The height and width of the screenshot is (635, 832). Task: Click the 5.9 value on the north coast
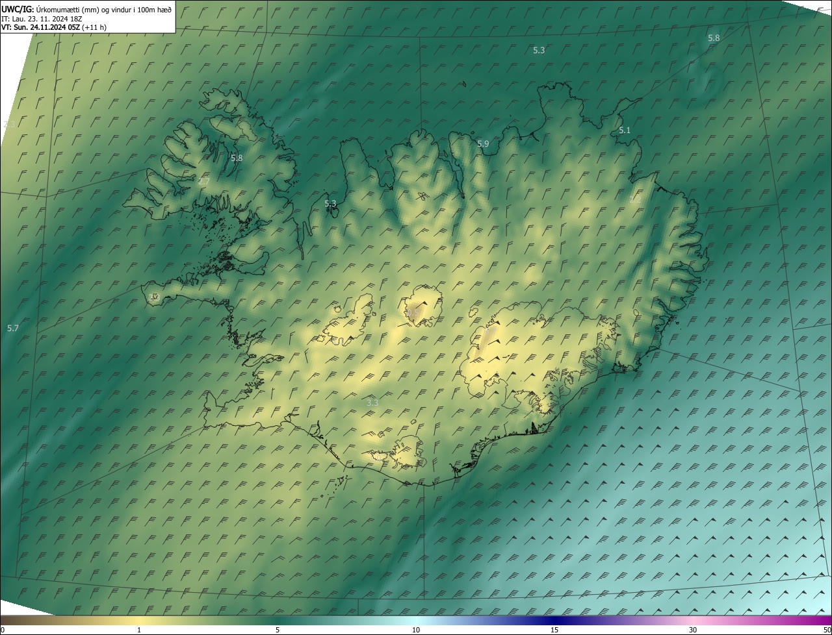pyautogui.click(x=483, y=144)
